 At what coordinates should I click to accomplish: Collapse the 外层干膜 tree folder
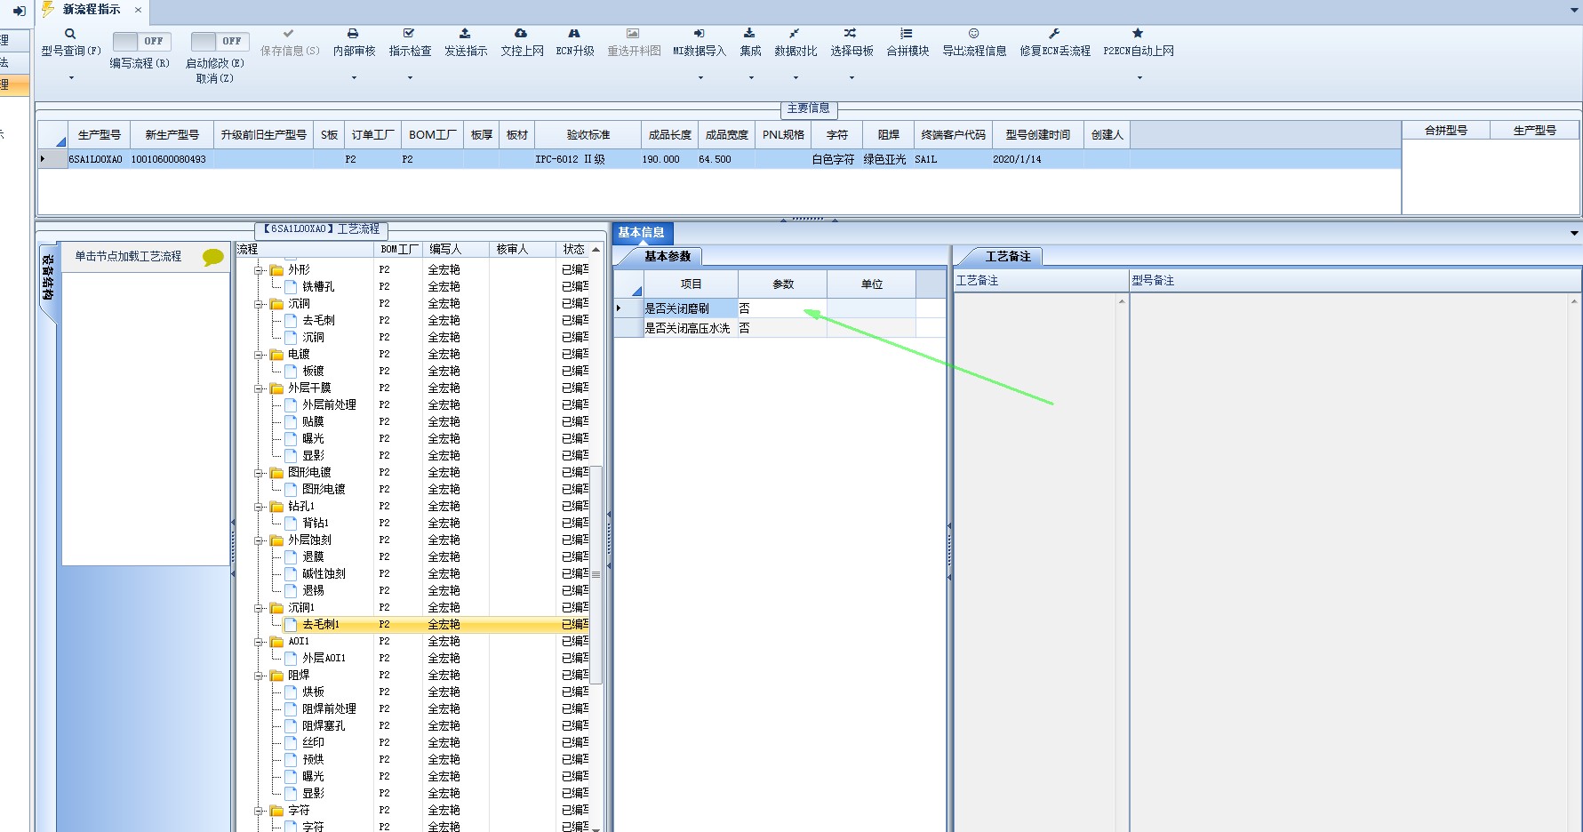259,388
